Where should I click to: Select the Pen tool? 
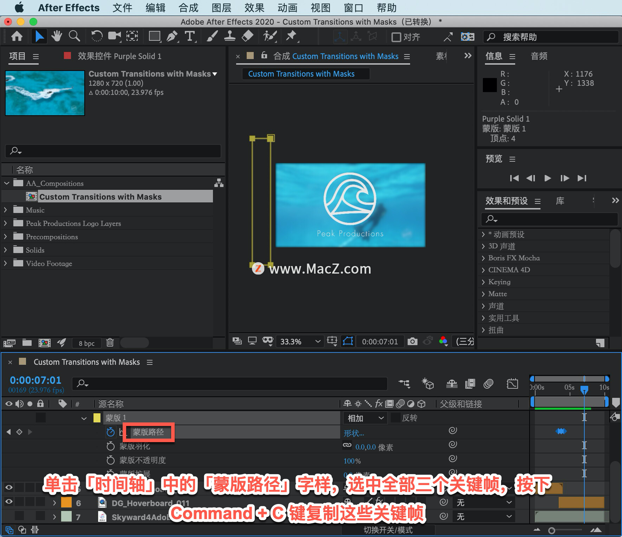[x=172, y=36]
